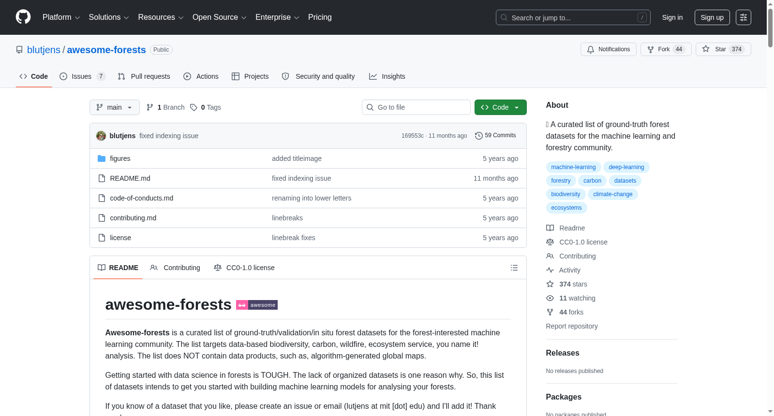
Task: Switch to the Issues tab
Action: click(x=82, y=76)
